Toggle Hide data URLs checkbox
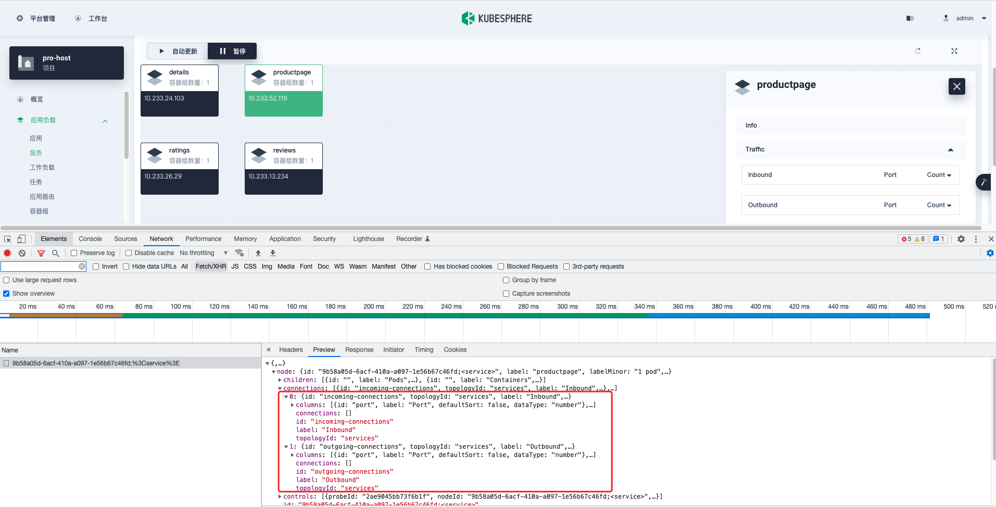Screen dimensions: 996x507 pyautogui.click(x=126, y=267)
